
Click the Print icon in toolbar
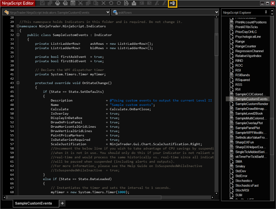58,4
